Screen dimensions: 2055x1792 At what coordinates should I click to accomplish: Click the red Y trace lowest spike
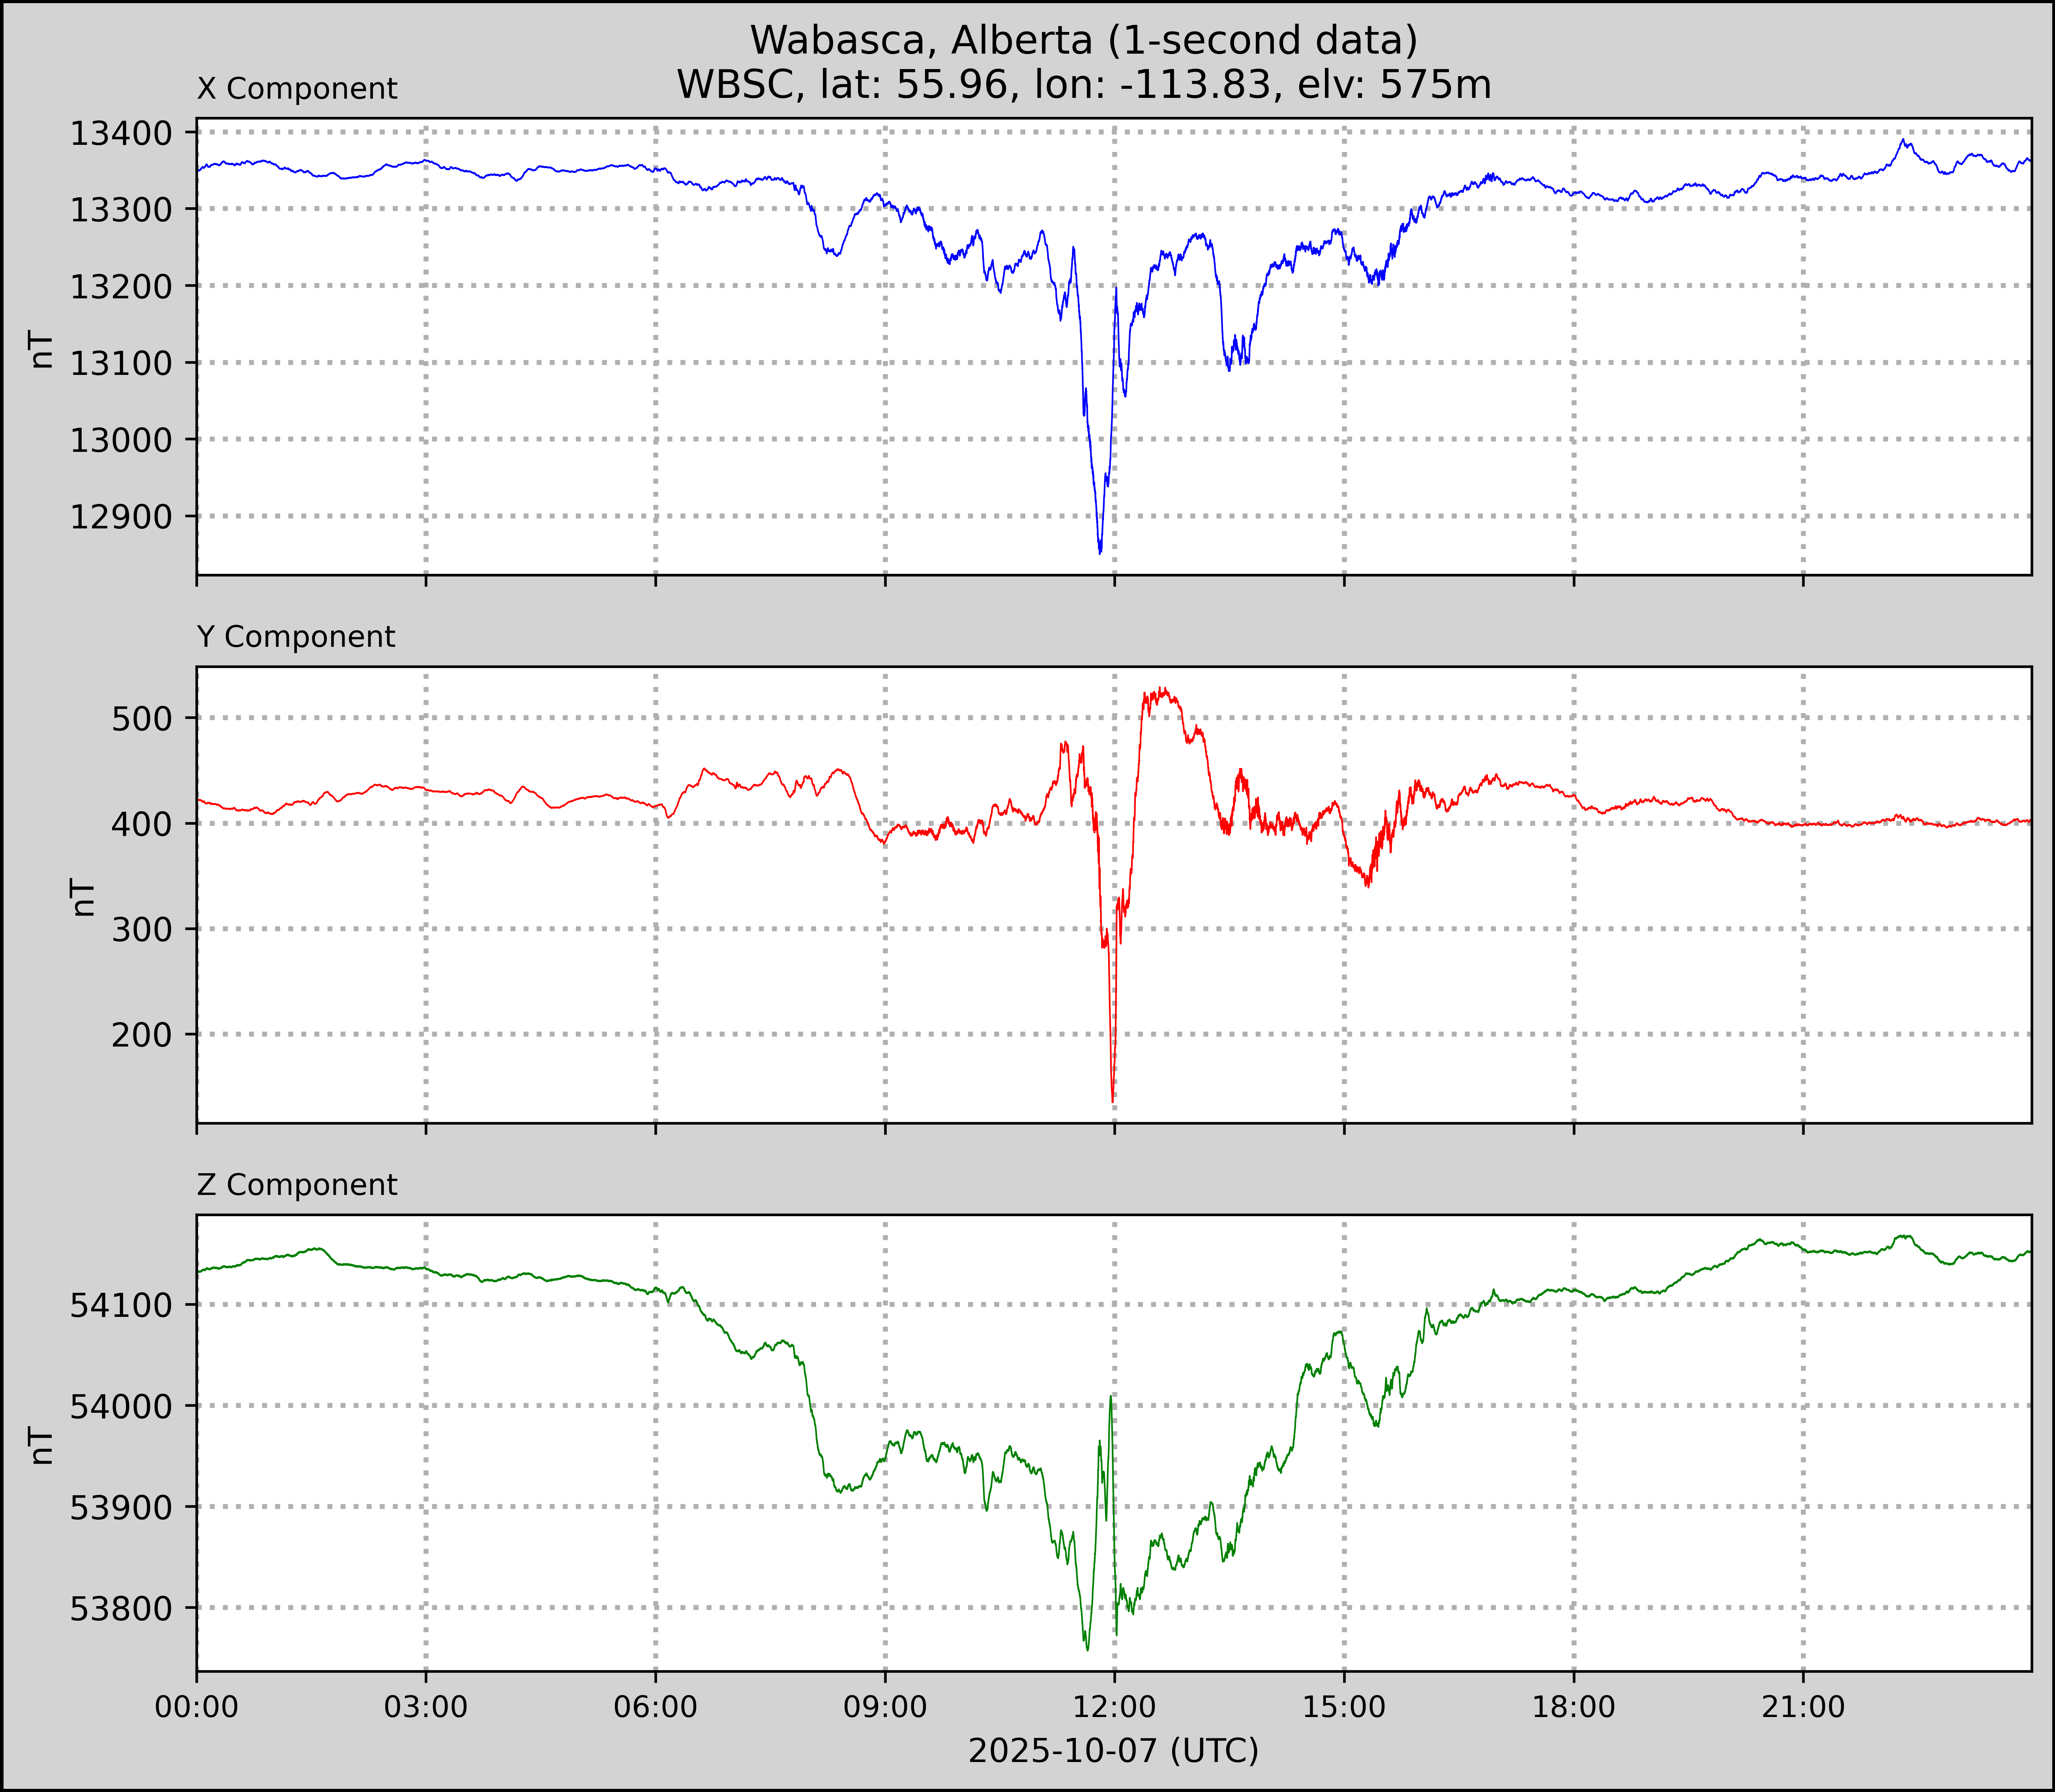[1113, 1100]
